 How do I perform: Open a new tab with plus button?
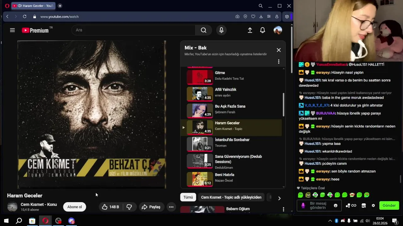click(60, 6)
